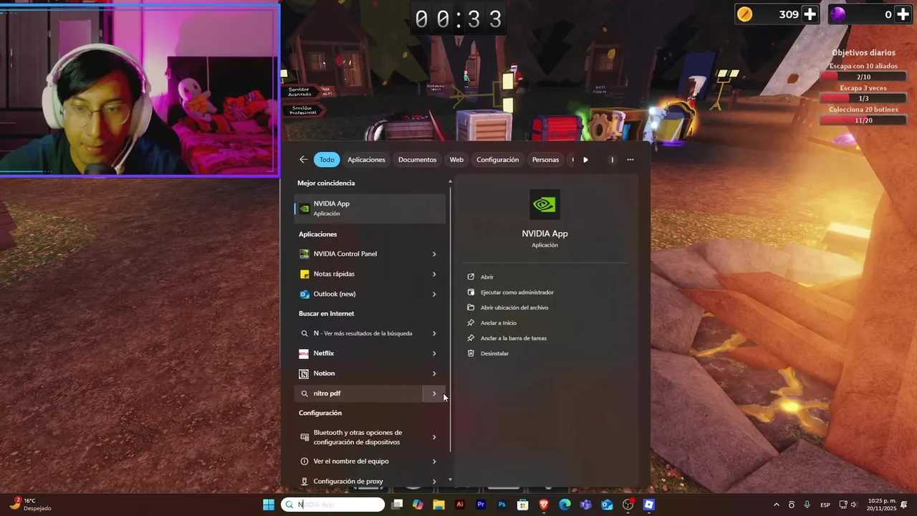Open the weather widget showing 16°C

(x=30, y=505)
